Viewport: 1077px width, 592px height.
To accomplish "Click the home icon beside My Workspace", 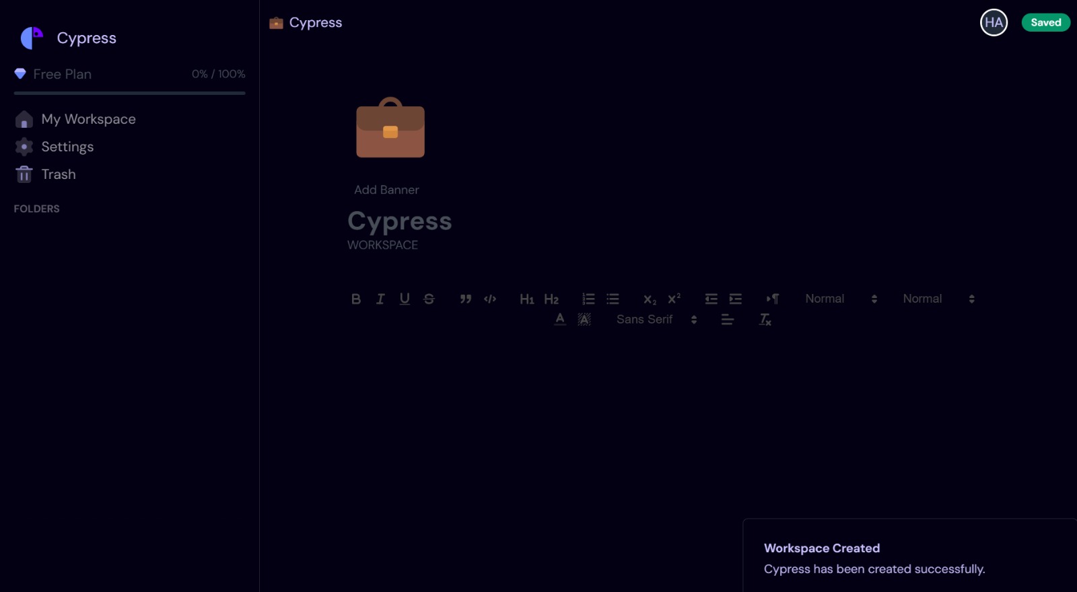I will (x=24, y=119).
